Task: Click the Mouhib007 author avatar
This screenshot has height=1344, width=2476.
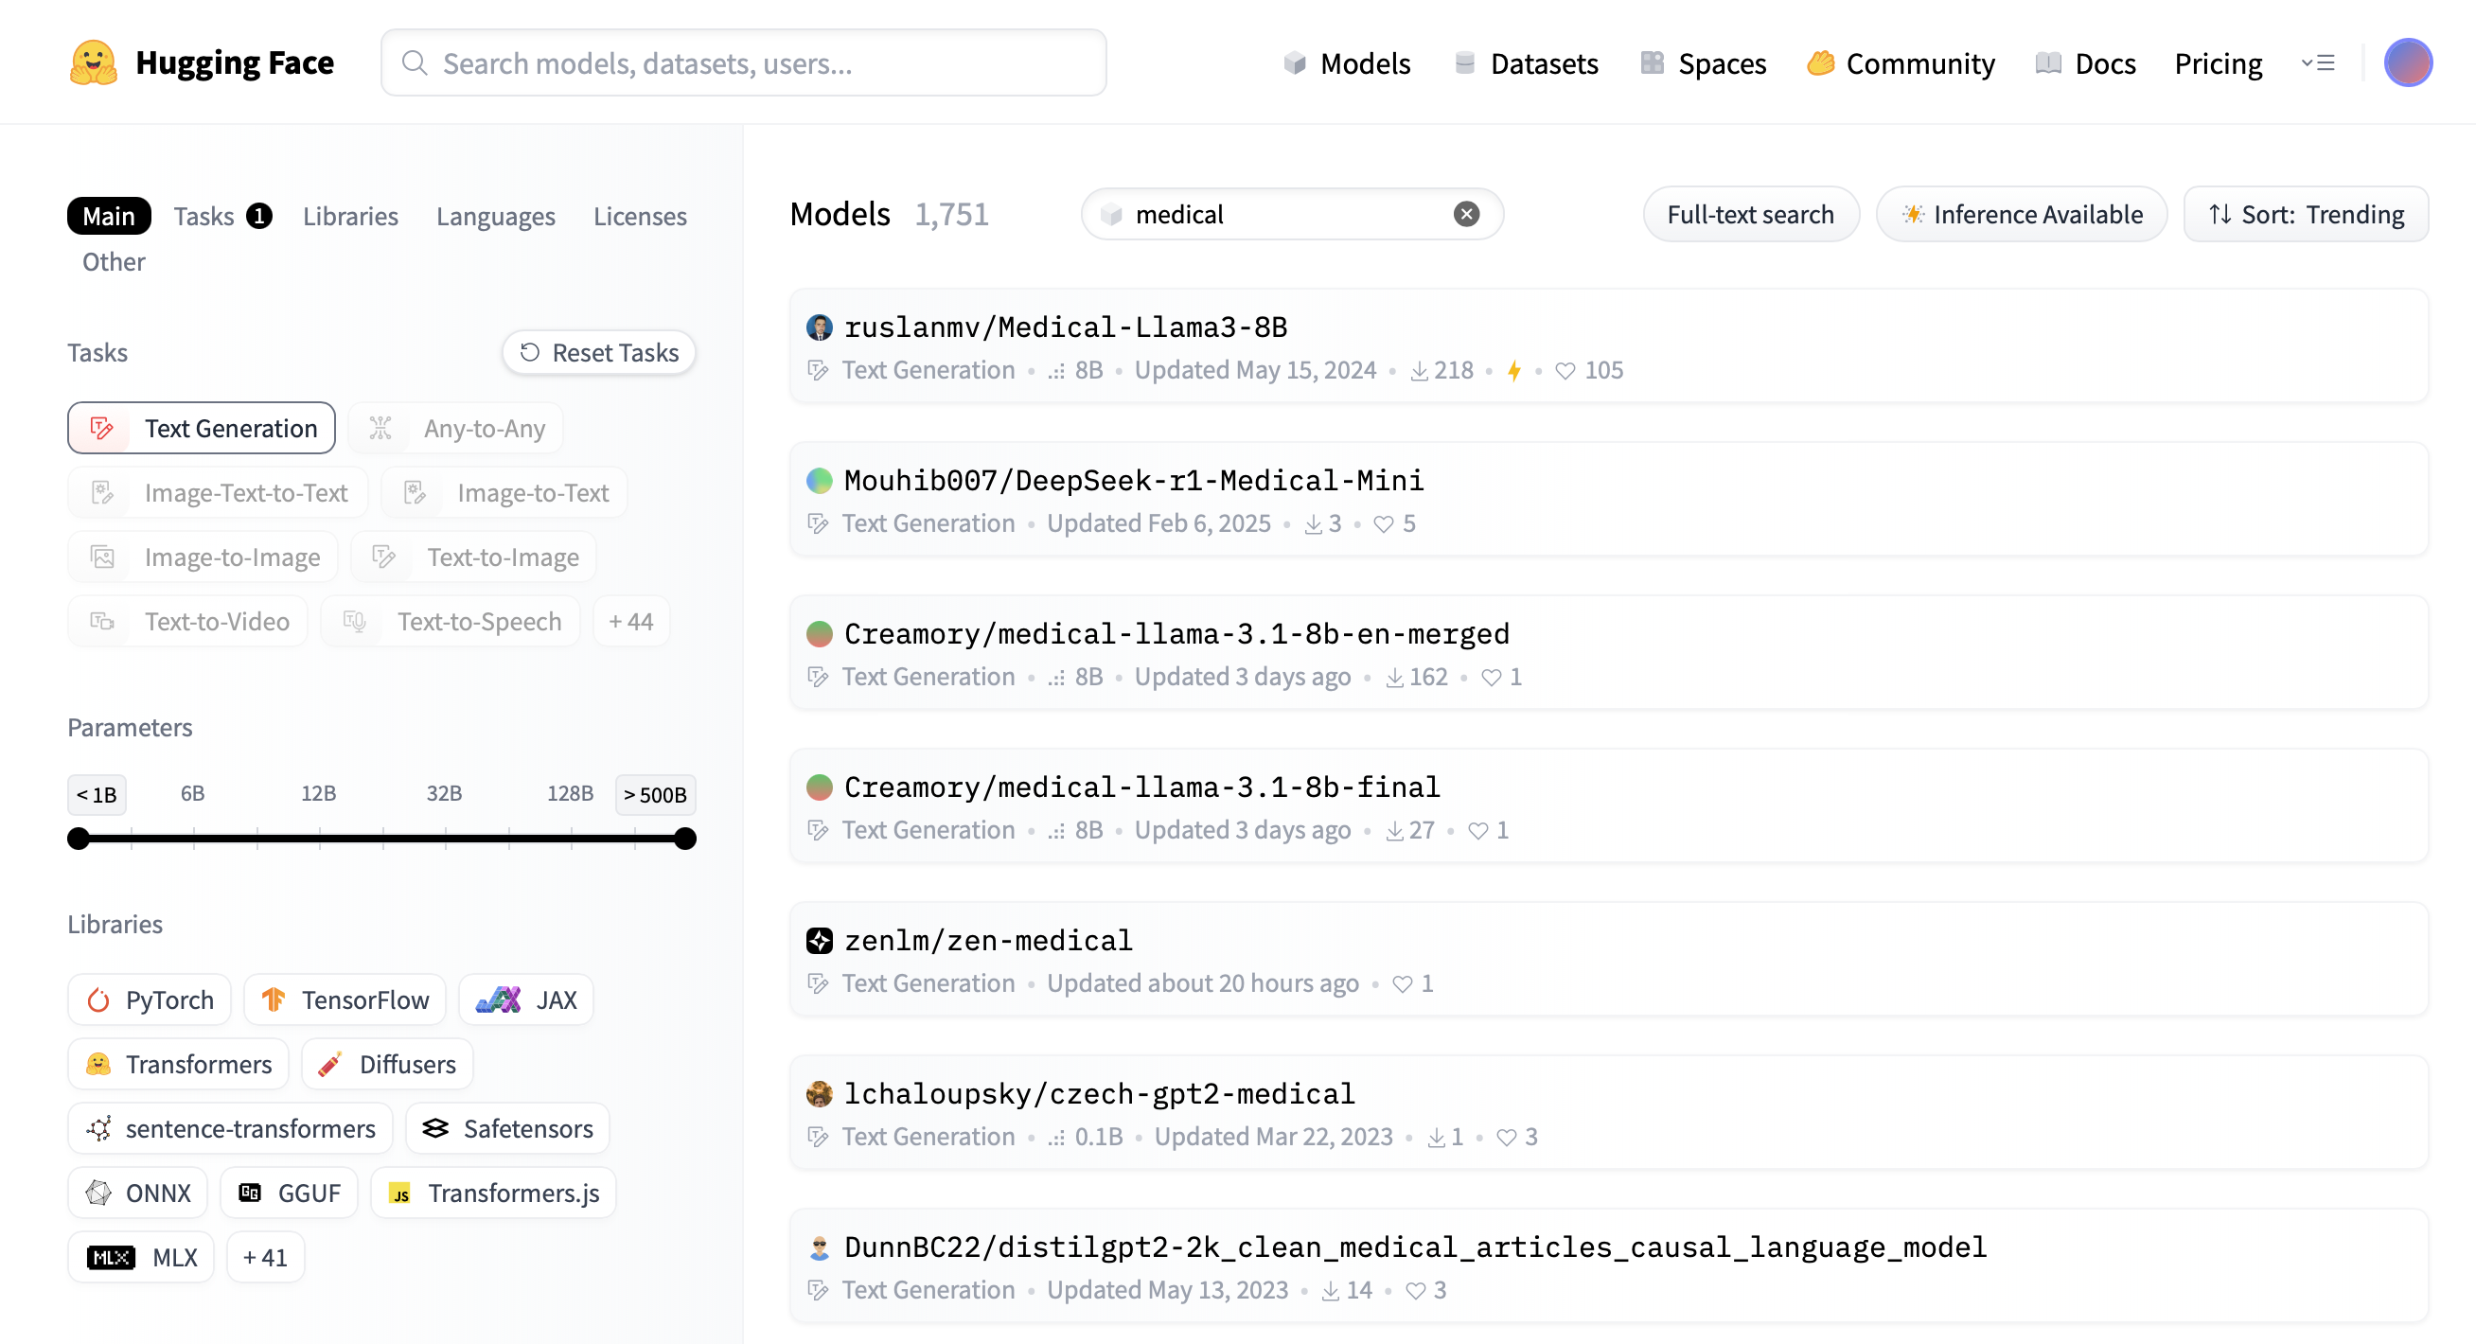Action: coord(819,480)
